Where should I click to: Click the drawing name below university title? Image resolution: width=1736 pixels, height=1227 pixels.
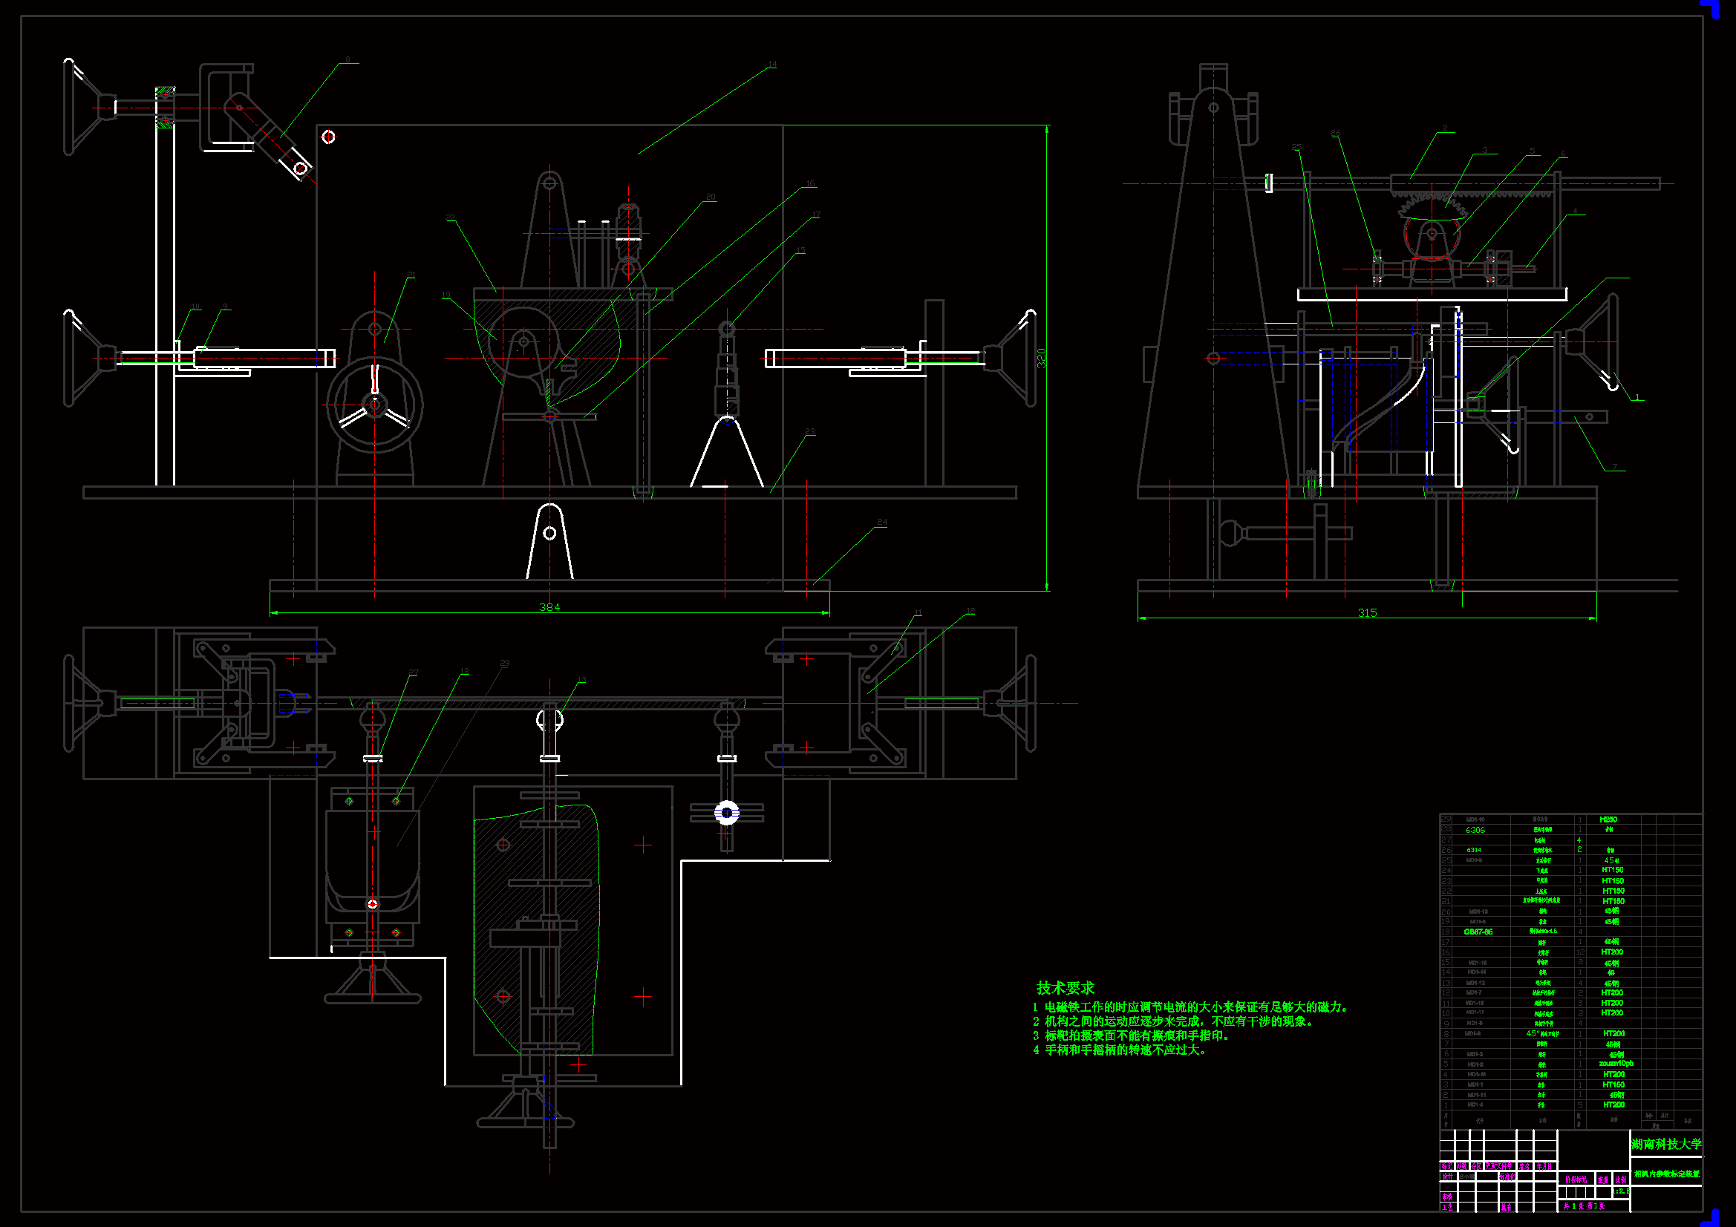pos(1667,1174)
